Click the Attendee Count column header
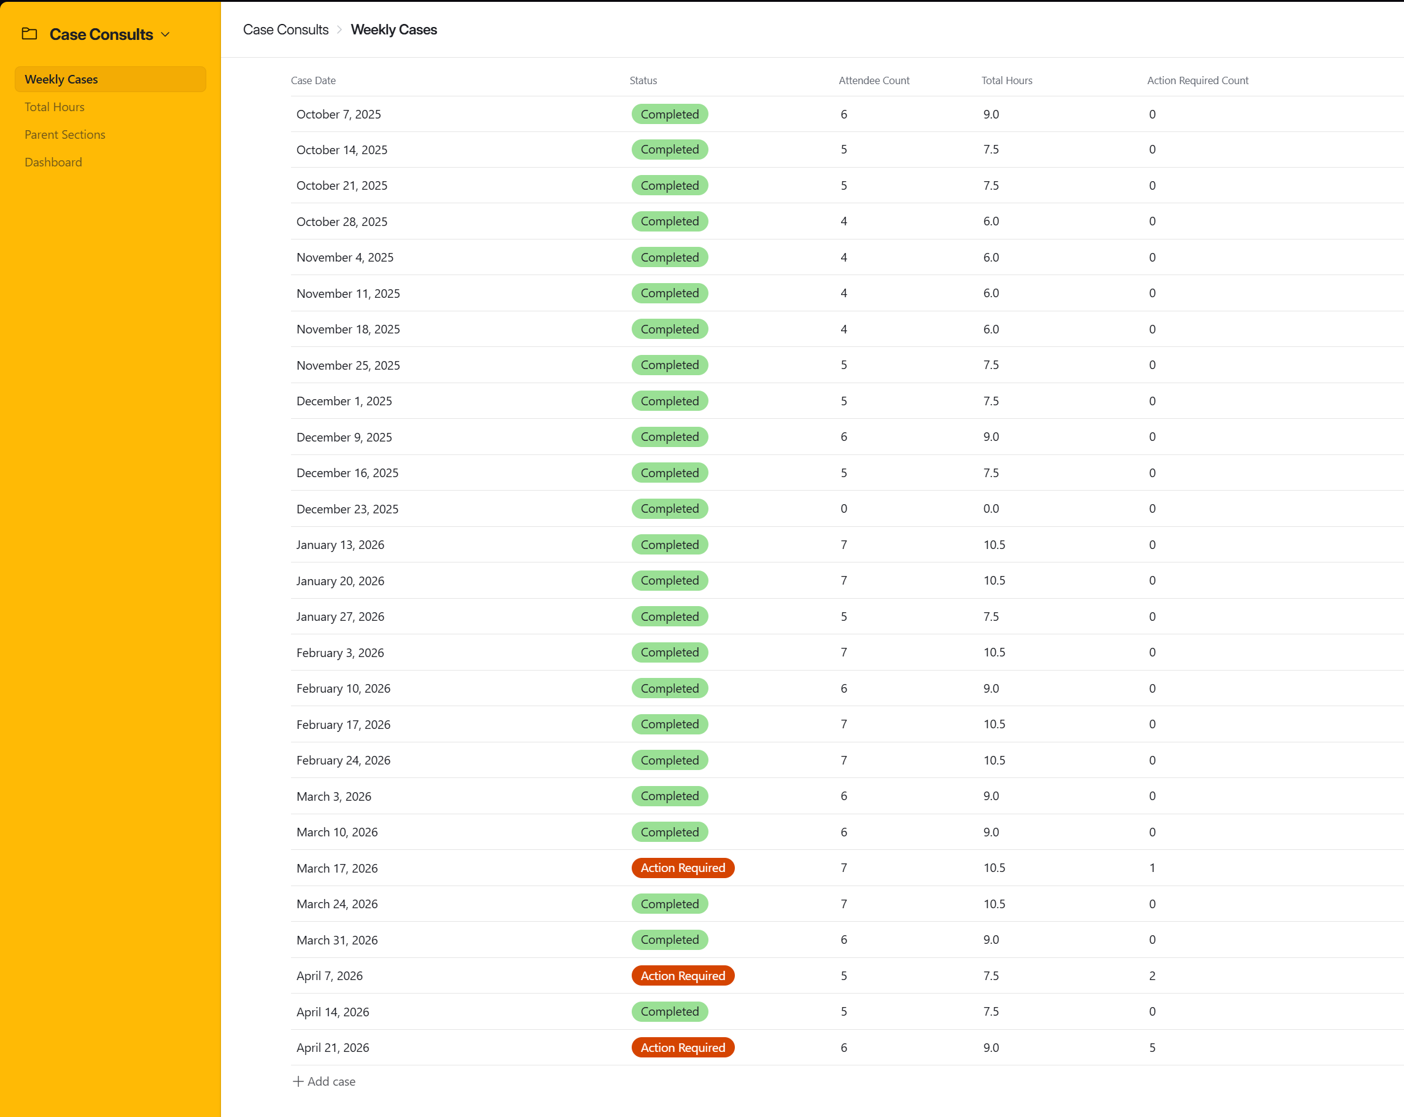Image resolution: width=1404 pixels, height=1117 pixels. [874, 81]
